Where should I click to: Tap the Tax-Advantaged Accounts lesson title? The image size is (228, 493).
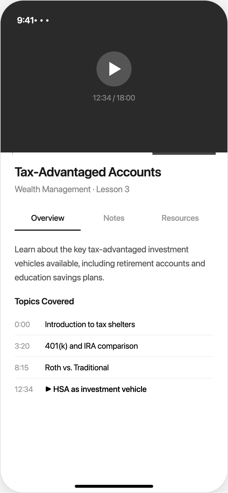tap(88, 172)
